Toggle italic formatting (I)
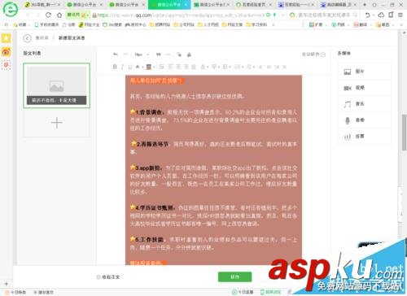The height and width of the screenshot is (296, 407). (x=122, y=67)
